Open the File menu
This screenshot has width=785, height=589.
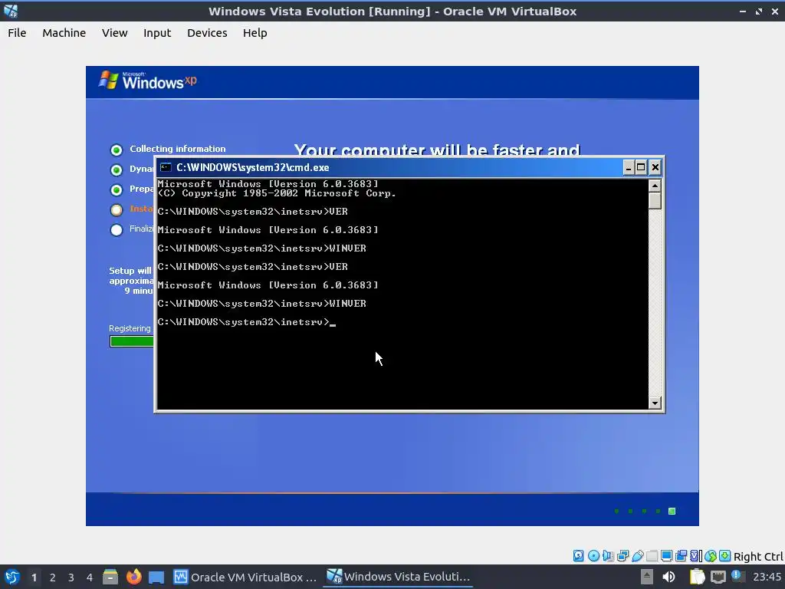tap(17, 32)
